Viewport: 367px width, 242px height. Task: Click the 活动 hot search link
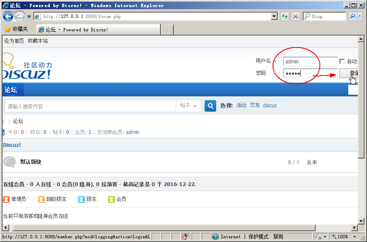click(x=241, y=106)
